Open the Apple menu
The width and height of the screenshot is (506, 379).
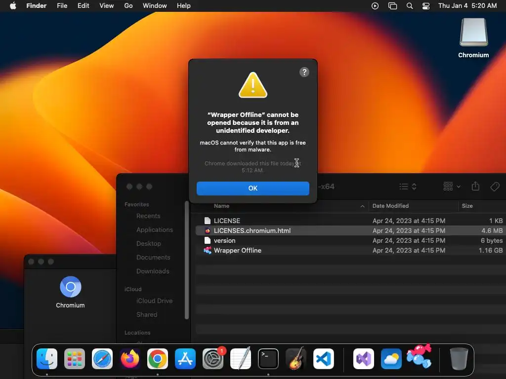13,6
